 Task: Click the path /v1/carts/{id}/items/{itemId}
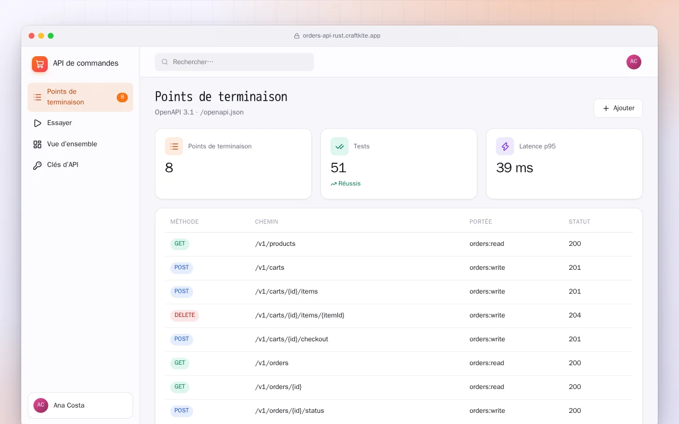[x=300, y=316]
